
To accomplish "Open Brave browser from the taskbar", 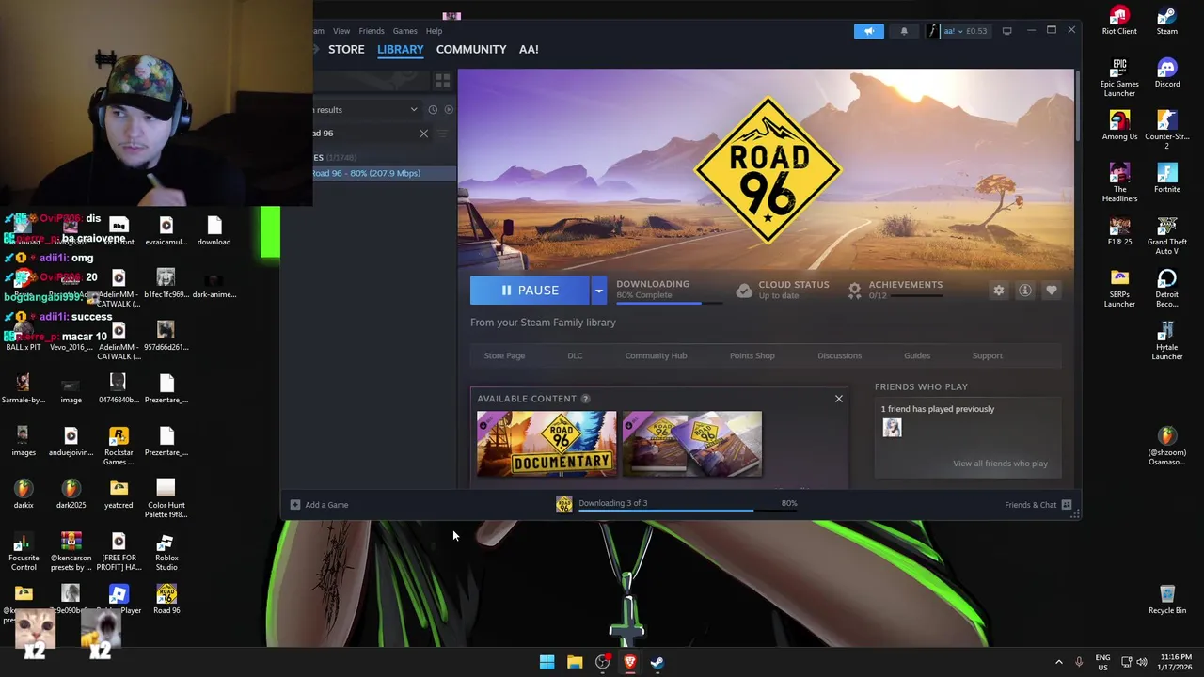I will point(630,662).
